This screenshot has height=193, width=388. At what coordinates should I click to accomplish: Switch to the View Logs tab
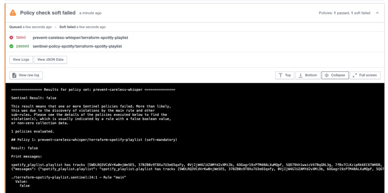pos(21,60)
